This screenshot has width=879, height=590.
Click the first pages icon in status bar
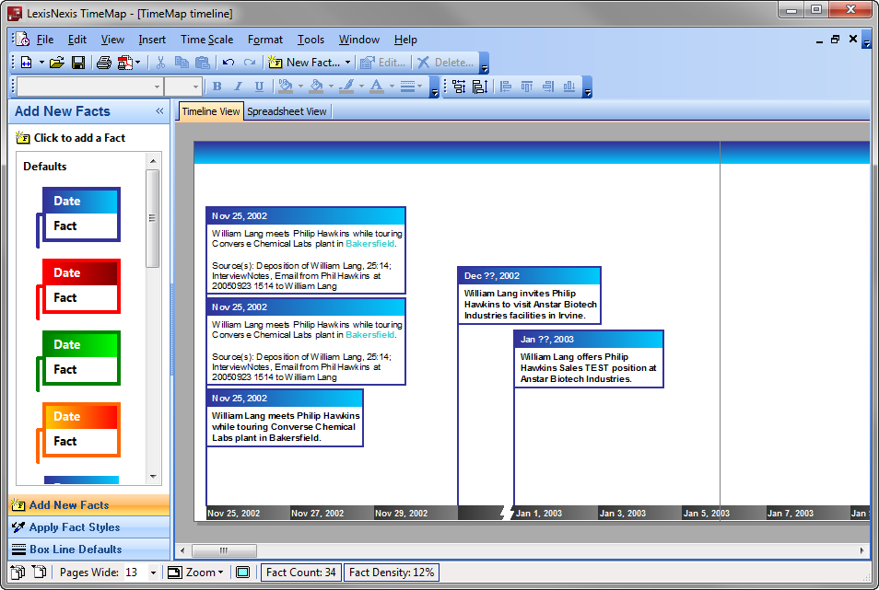tap(18, 573)
